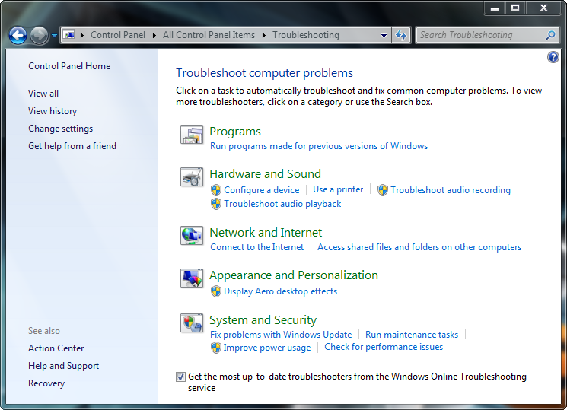Toggle the up-to-date online troubleshooters checkbox
567x410 pixels.
[x=180, y=377]
